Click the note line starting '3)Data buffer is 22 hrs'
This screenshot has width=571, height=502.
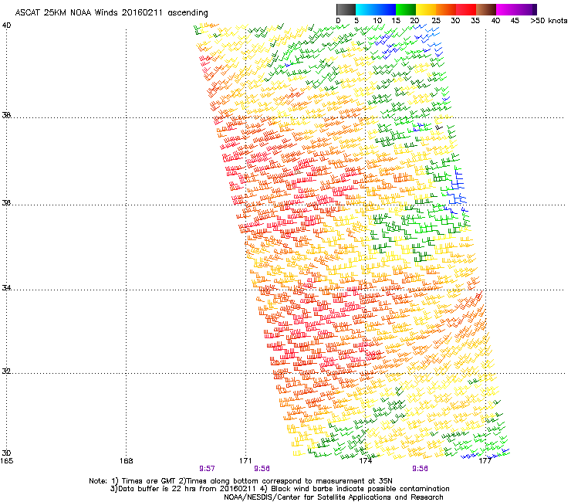point(279,489)
